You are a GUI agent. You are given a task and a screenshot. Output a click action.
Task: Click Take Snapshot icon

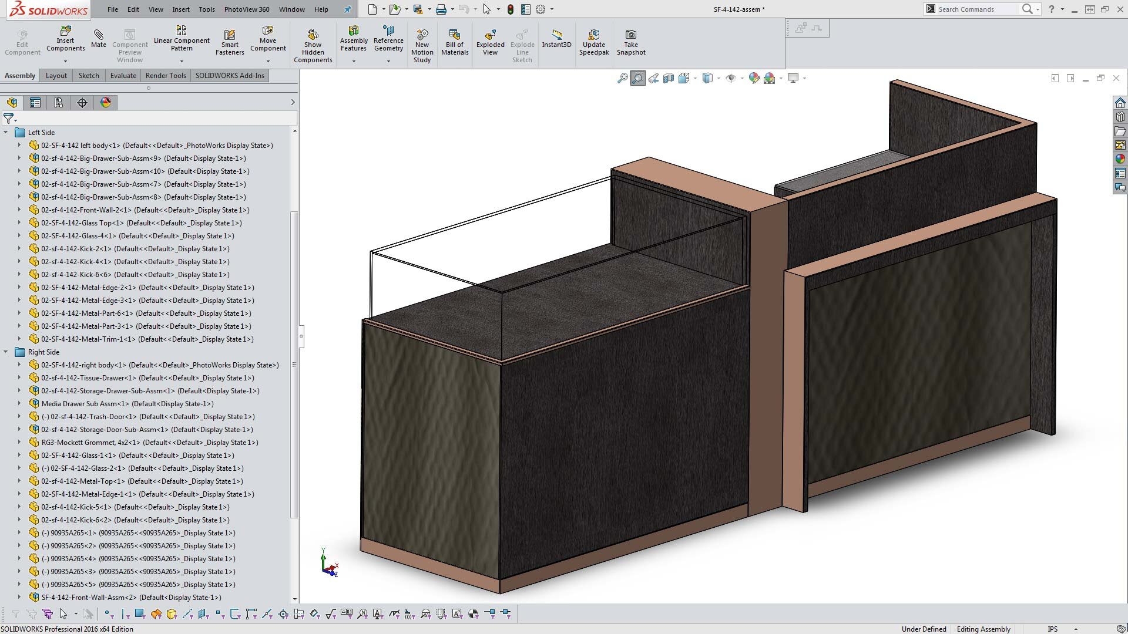631,42
